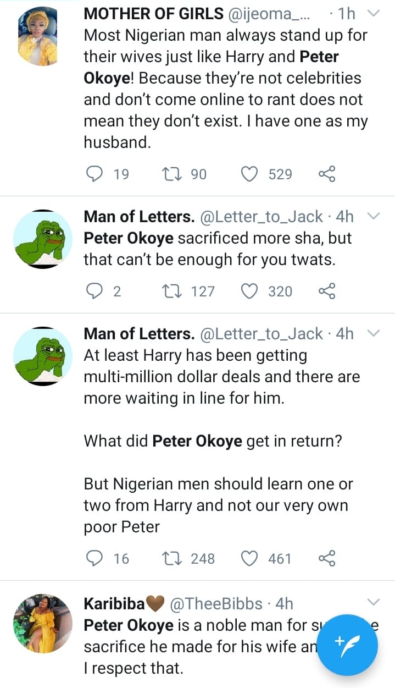
Task: Reply to tweet with 16 replies
Action: (96, 559)
